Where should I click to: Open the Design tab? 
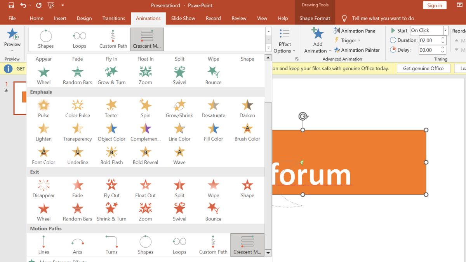pos(84,18)
